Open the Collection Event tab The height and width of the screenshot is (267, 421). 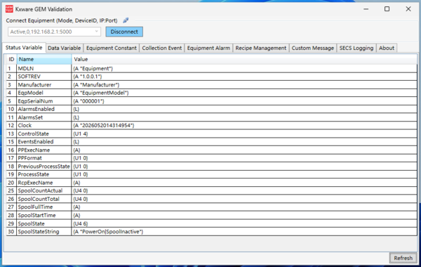[161, 48]
